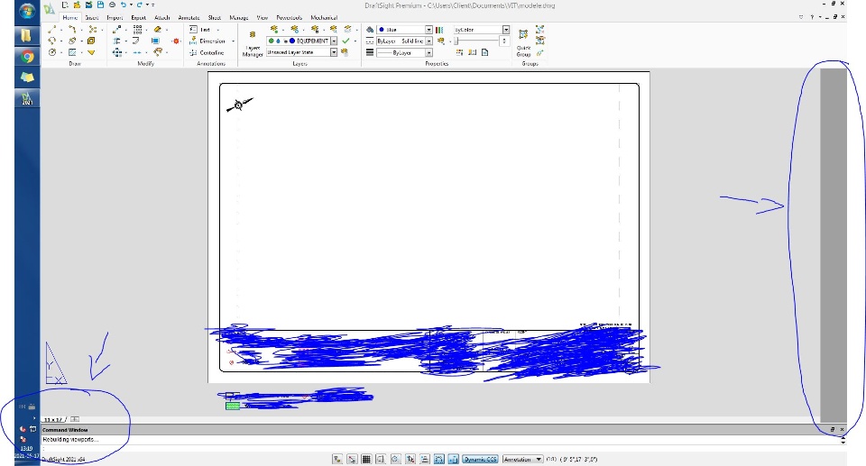Select the Polyline draw tool
The image size is (866, 466).
pos(72,29)
